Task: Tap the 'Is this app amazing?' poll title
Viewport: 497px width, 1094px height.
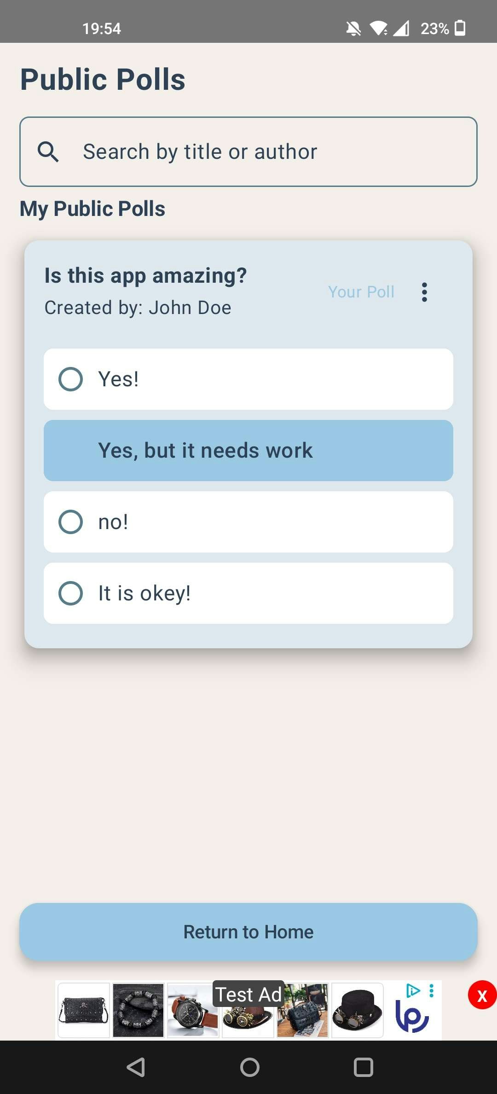Action: tap(145, 276)
